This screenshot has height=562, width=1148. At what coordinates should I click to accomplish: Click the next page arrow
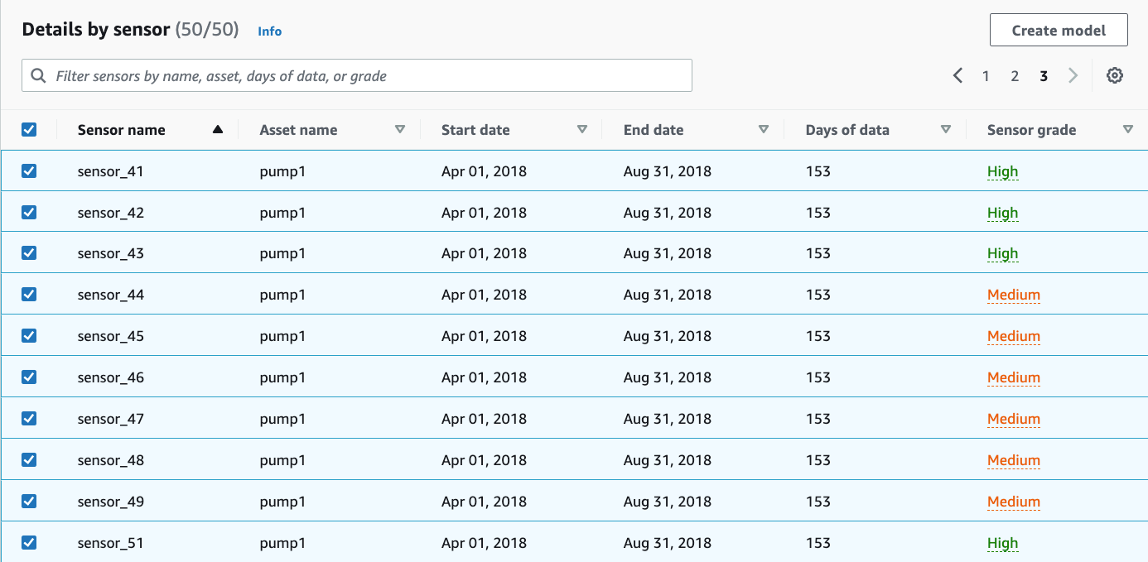pos(1073,75)
